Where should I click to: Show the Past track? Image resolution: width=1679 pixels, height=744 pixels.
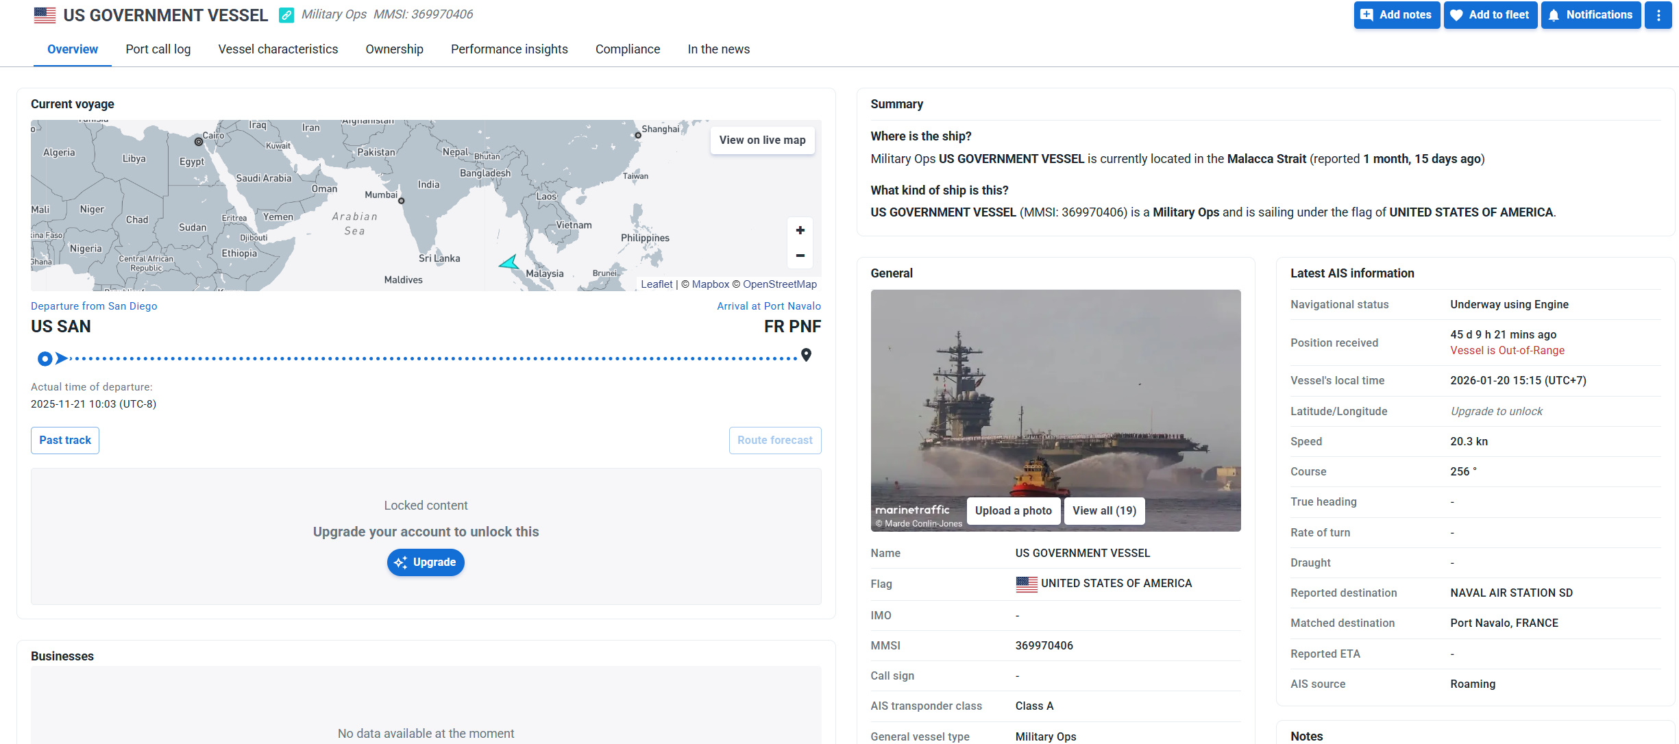[x=65, y=441]
